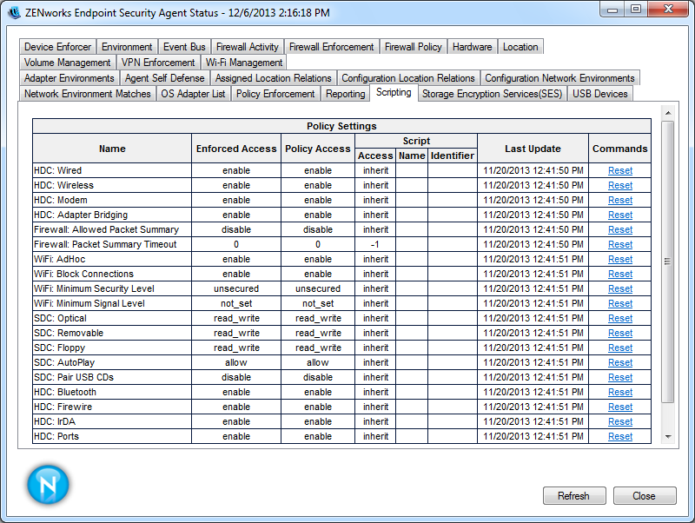Select Configuration Network Environments tab
Image resolution: width=695 pixels, height=523 pixels.
[x=559, y=78]
